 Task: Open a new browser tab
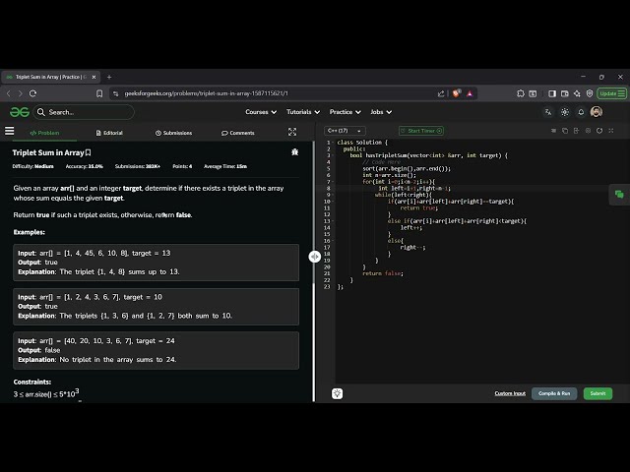click(109, 77)
